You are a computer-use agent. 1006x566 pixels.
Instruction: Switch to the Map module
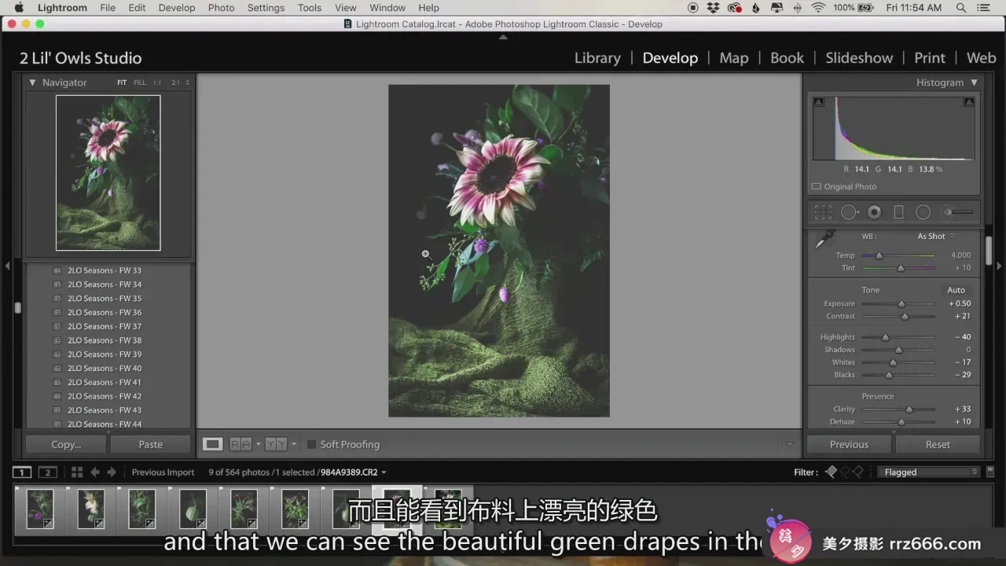[734, 58]
